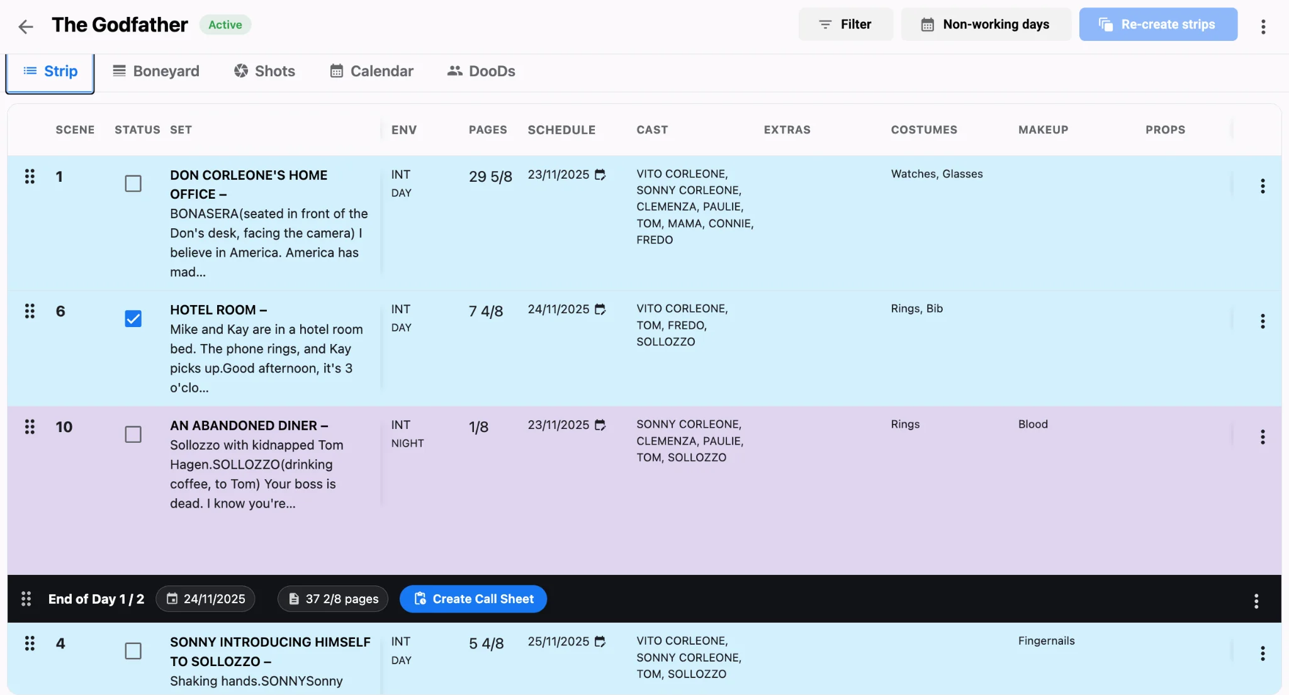
Task: Switch to the Strip tab
Action: (x=50, y=72)
